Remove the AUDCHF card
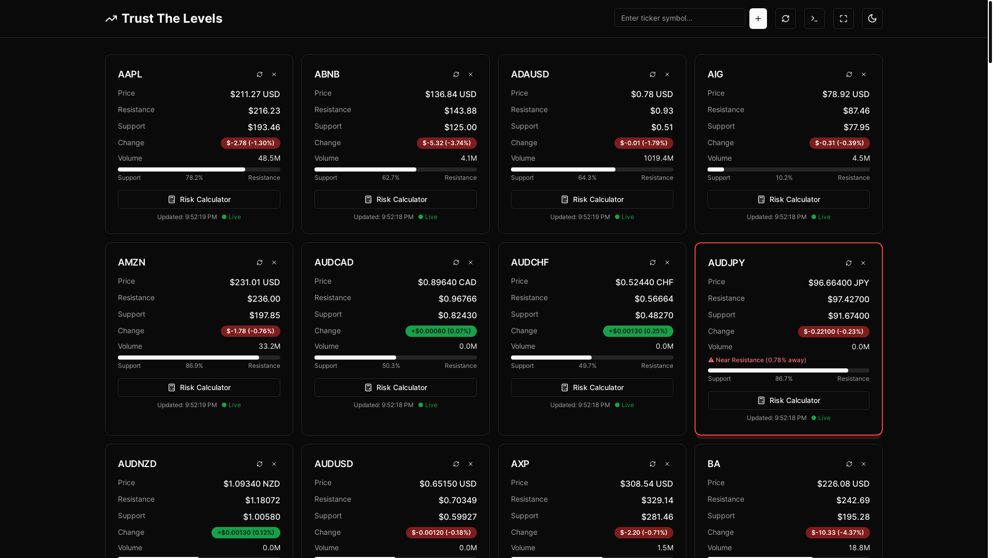The width and height of the screenshot is (993, 558). click(x=667, y=262)
